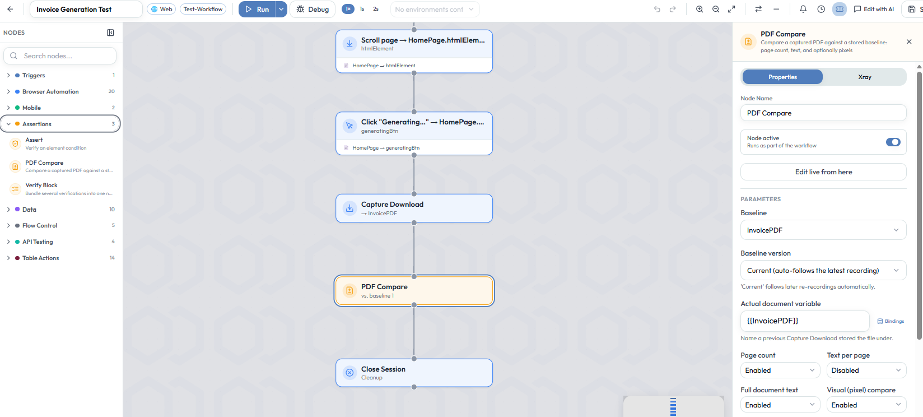Click the Click Generating node cursor icon

[349, 126]
